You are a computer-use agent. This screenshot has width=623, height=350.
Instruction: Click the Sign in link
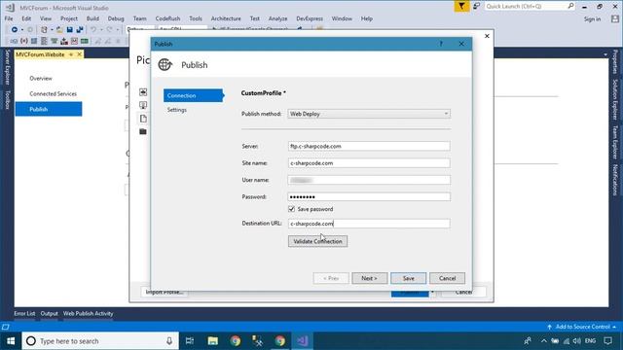(592, 18)
